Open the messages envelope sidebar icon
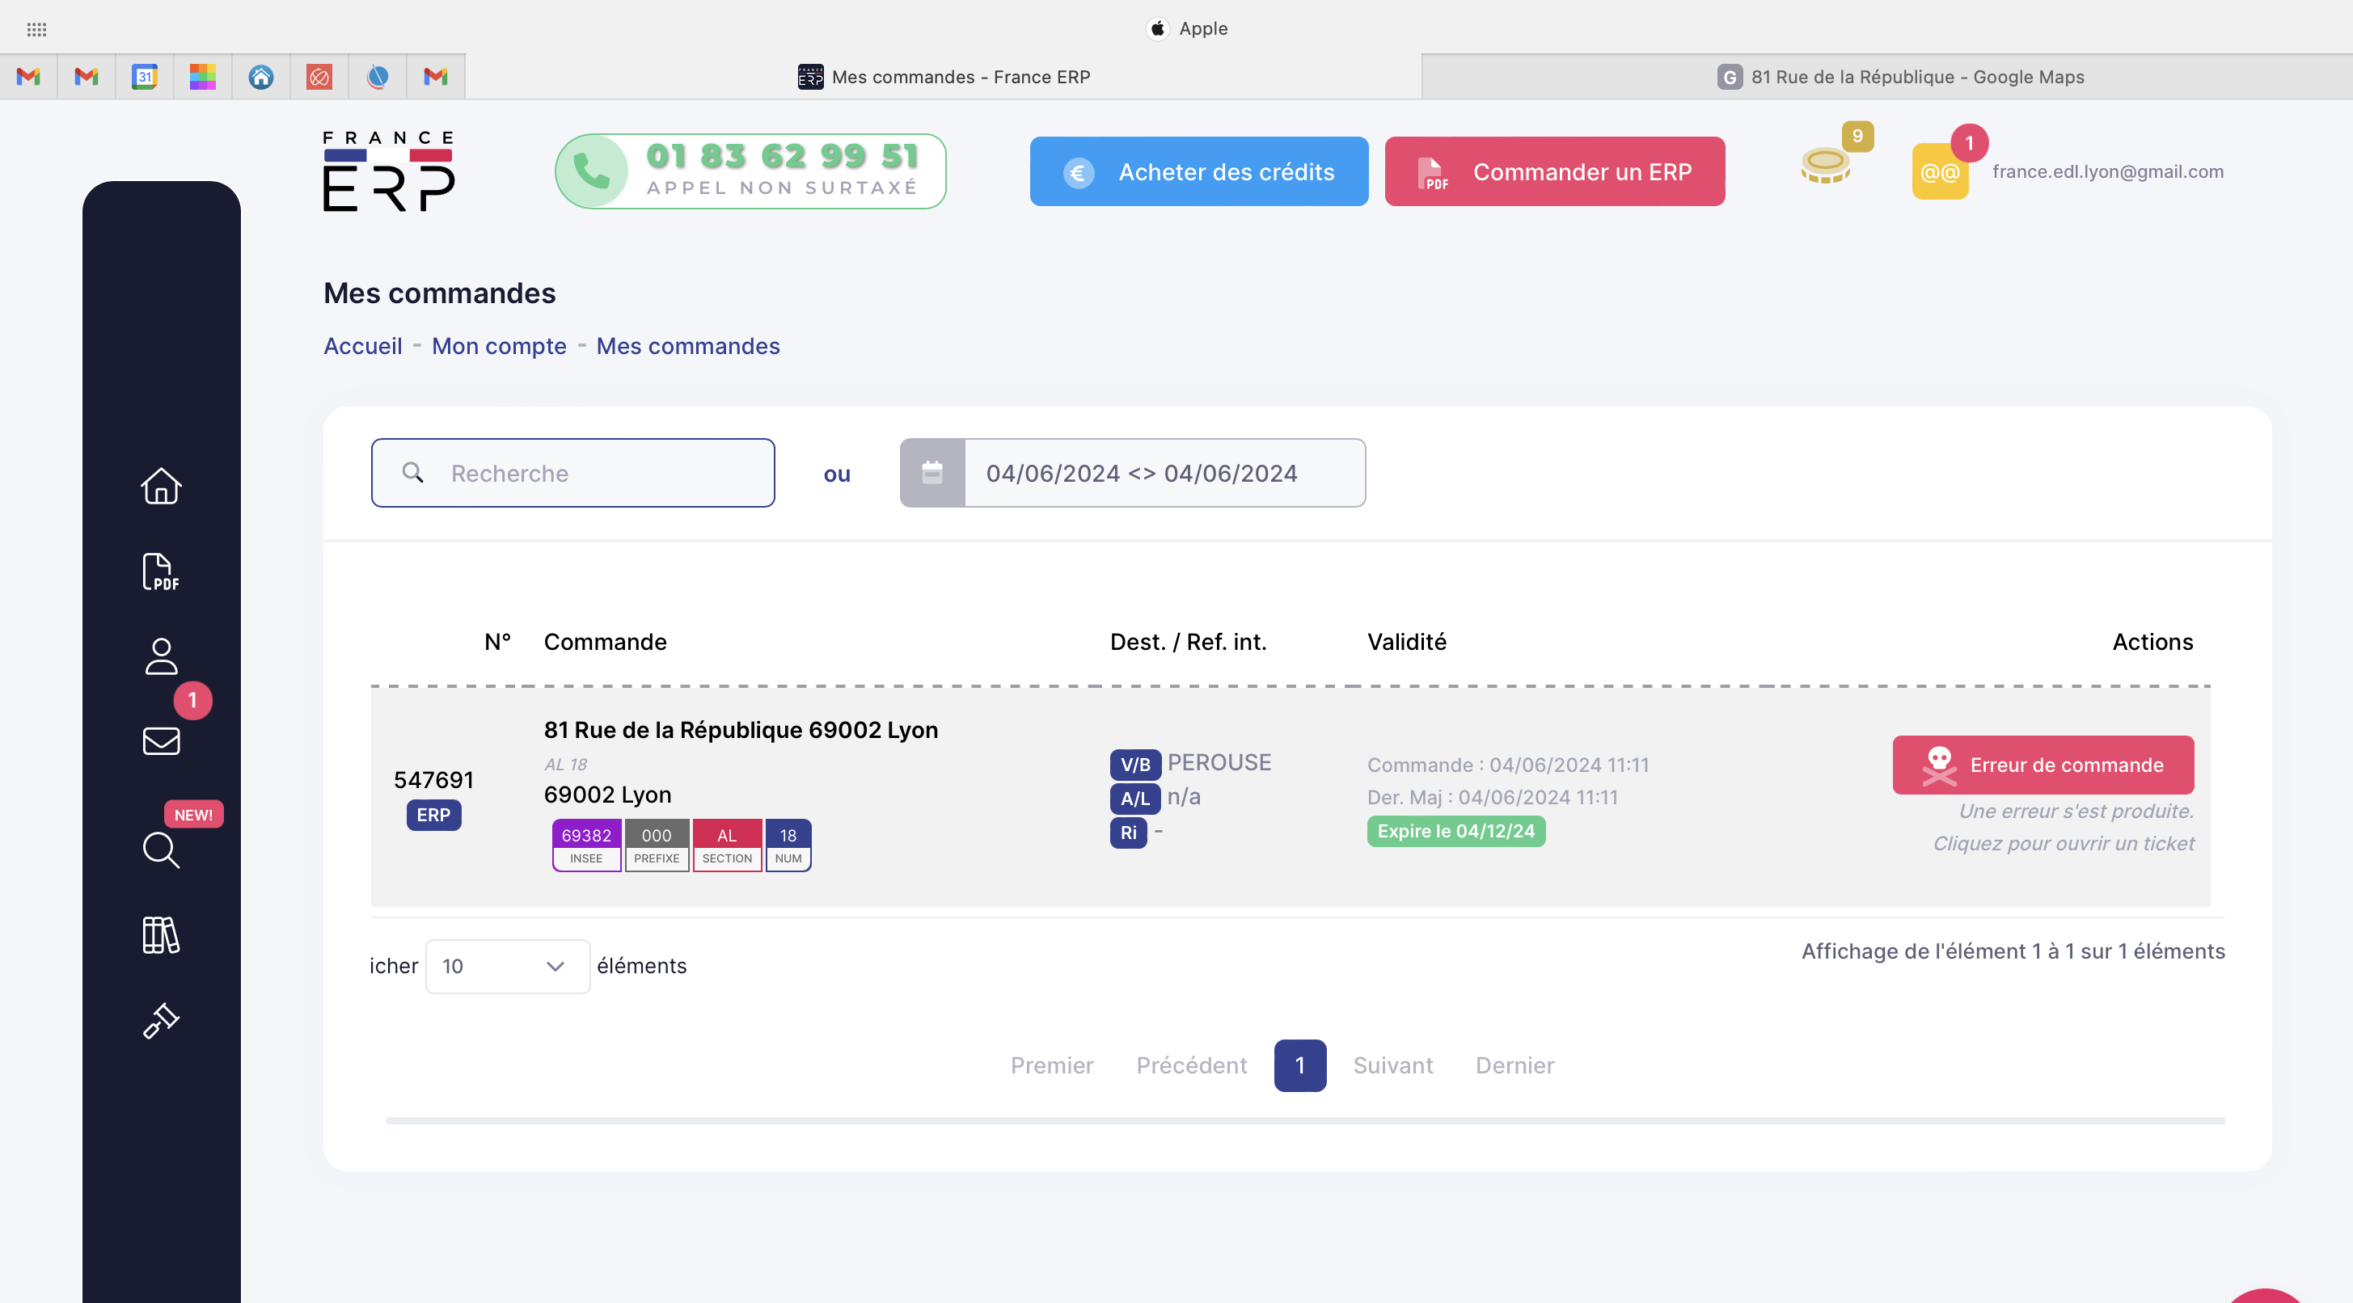The image size is (2353, 1303). (x=161, y=740)
